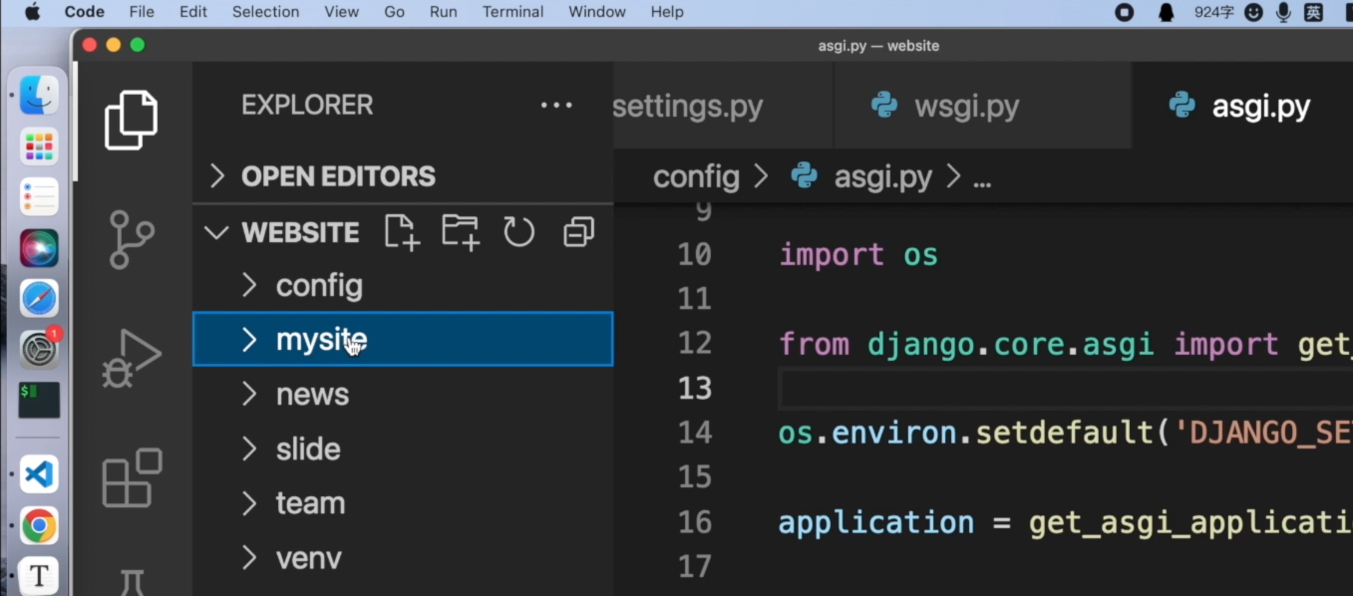1353x596 pixels.
Task: Open the Run and Debug view
Action: click(x=131, y=359)
